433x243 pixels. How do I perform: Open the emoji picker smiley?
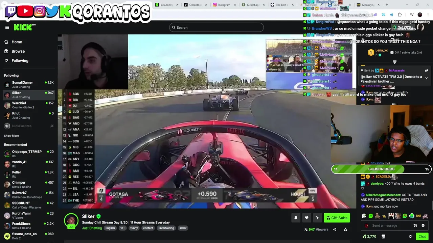pyautogui.click(x=423, y=226)
